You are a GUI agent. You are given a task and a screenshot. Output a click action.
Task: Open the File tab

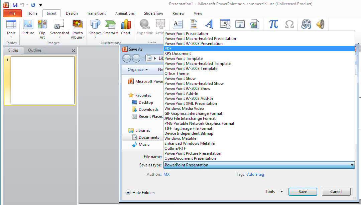point(12,13)
